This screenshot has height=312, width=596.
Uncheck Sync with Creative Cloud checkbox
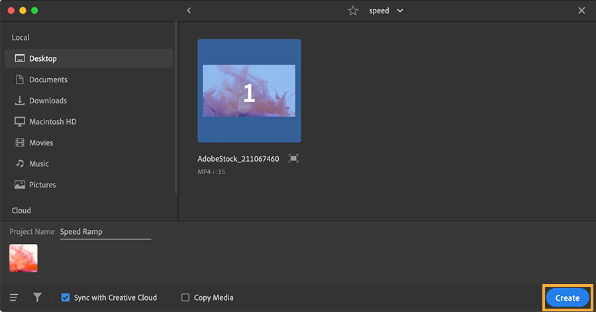(x=66, y=297)
